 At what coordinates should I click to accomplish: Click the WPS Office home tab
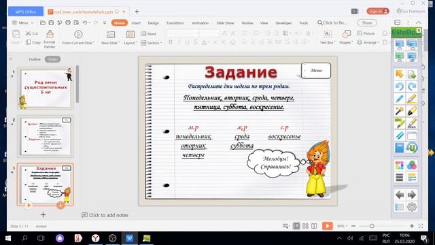(26, 12)
